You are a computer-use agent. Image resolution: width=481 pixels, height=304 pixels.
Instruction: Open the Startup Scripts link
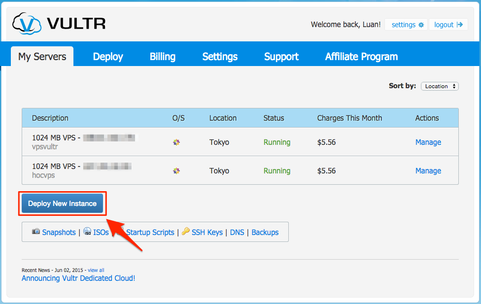tap(150, 232)
